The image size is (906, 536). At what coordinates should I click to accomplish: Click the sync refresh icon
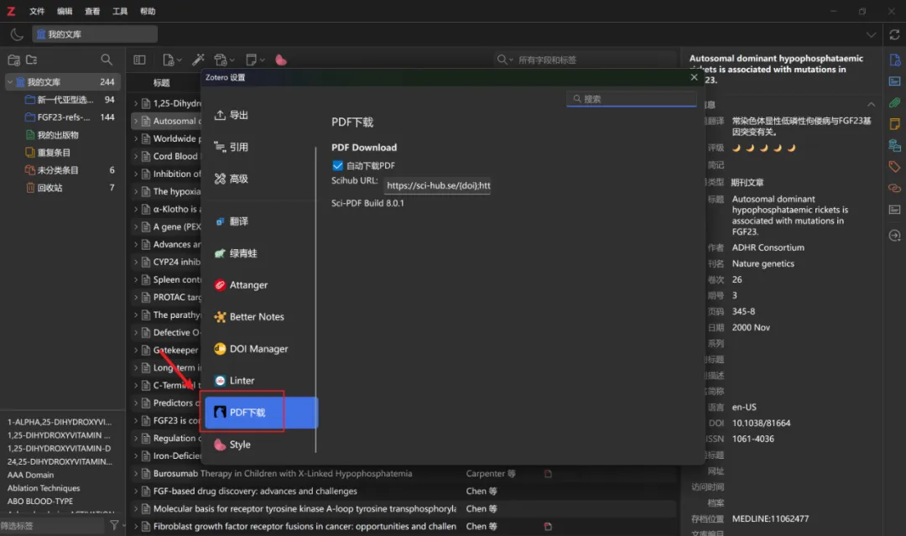click(x=894, y=34)
